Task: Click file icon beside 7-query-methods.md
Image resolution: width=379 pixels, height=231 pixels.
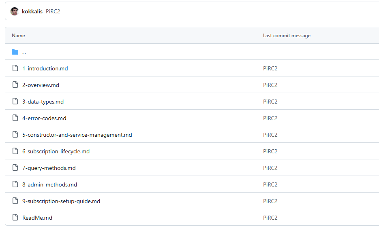Action: 15,168
